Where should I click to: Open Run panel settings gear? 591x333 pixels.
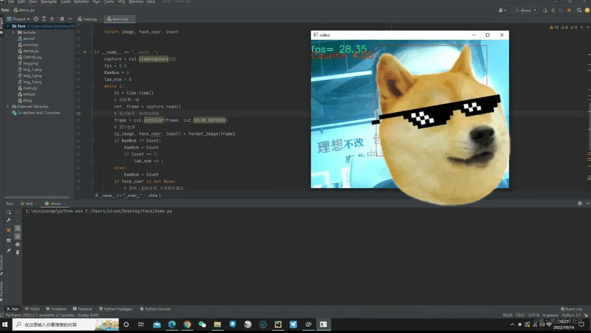click(x=580, y=203)
